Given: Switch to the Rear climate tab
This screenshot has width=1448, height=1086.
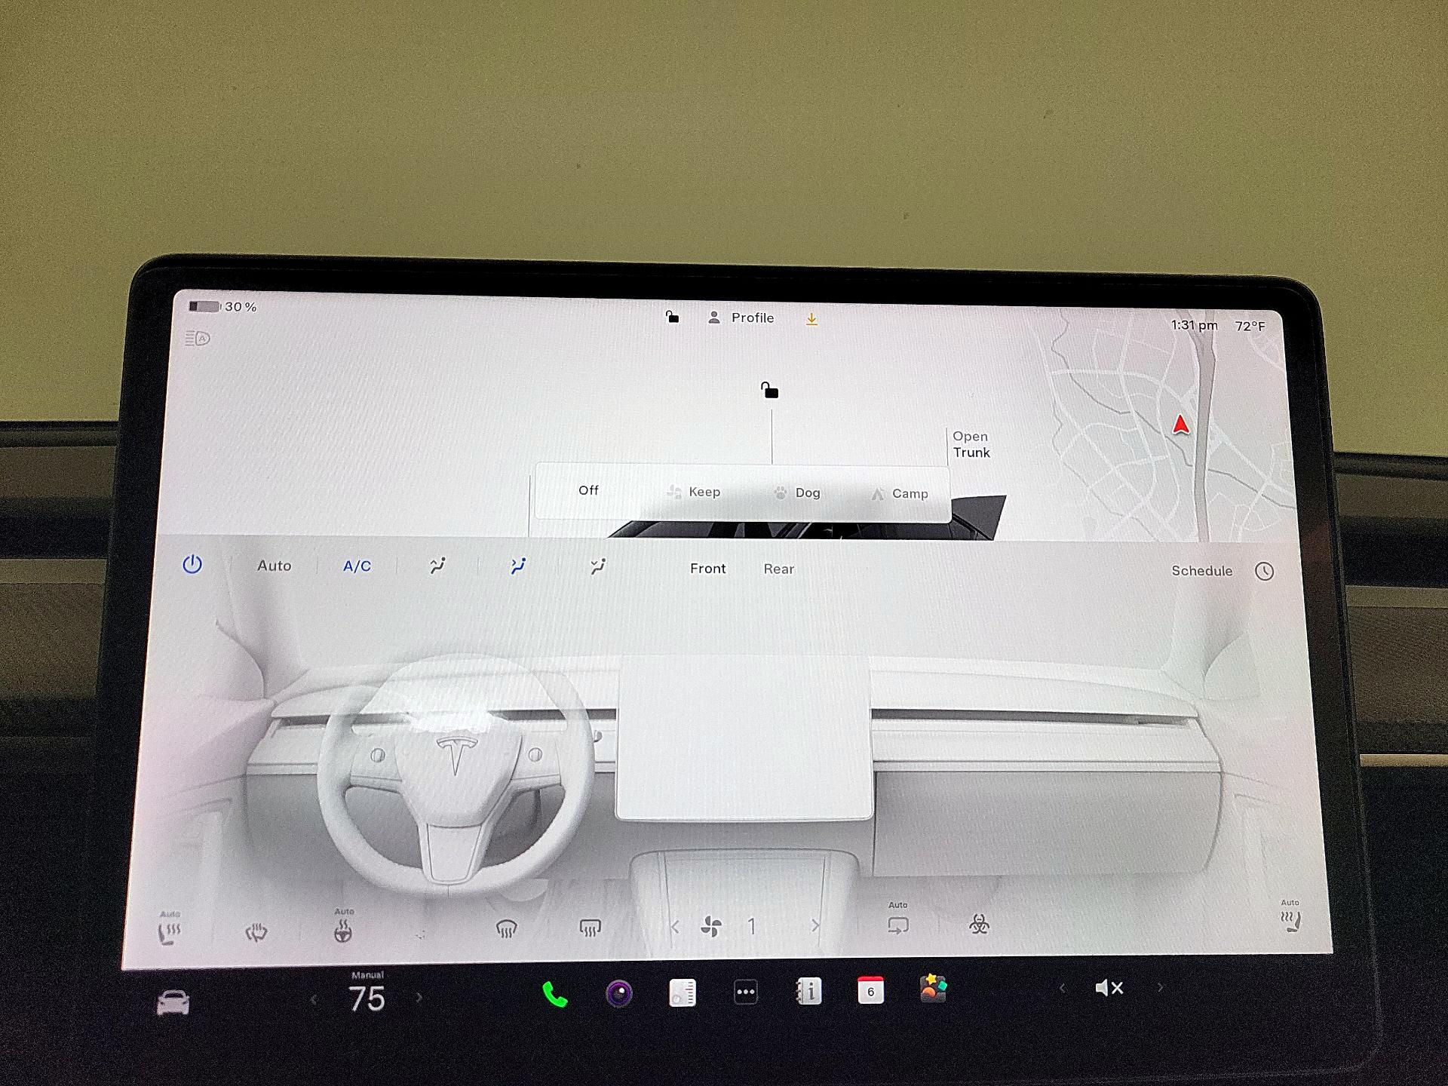Looking at the screenshot, I should pos(778,569).
